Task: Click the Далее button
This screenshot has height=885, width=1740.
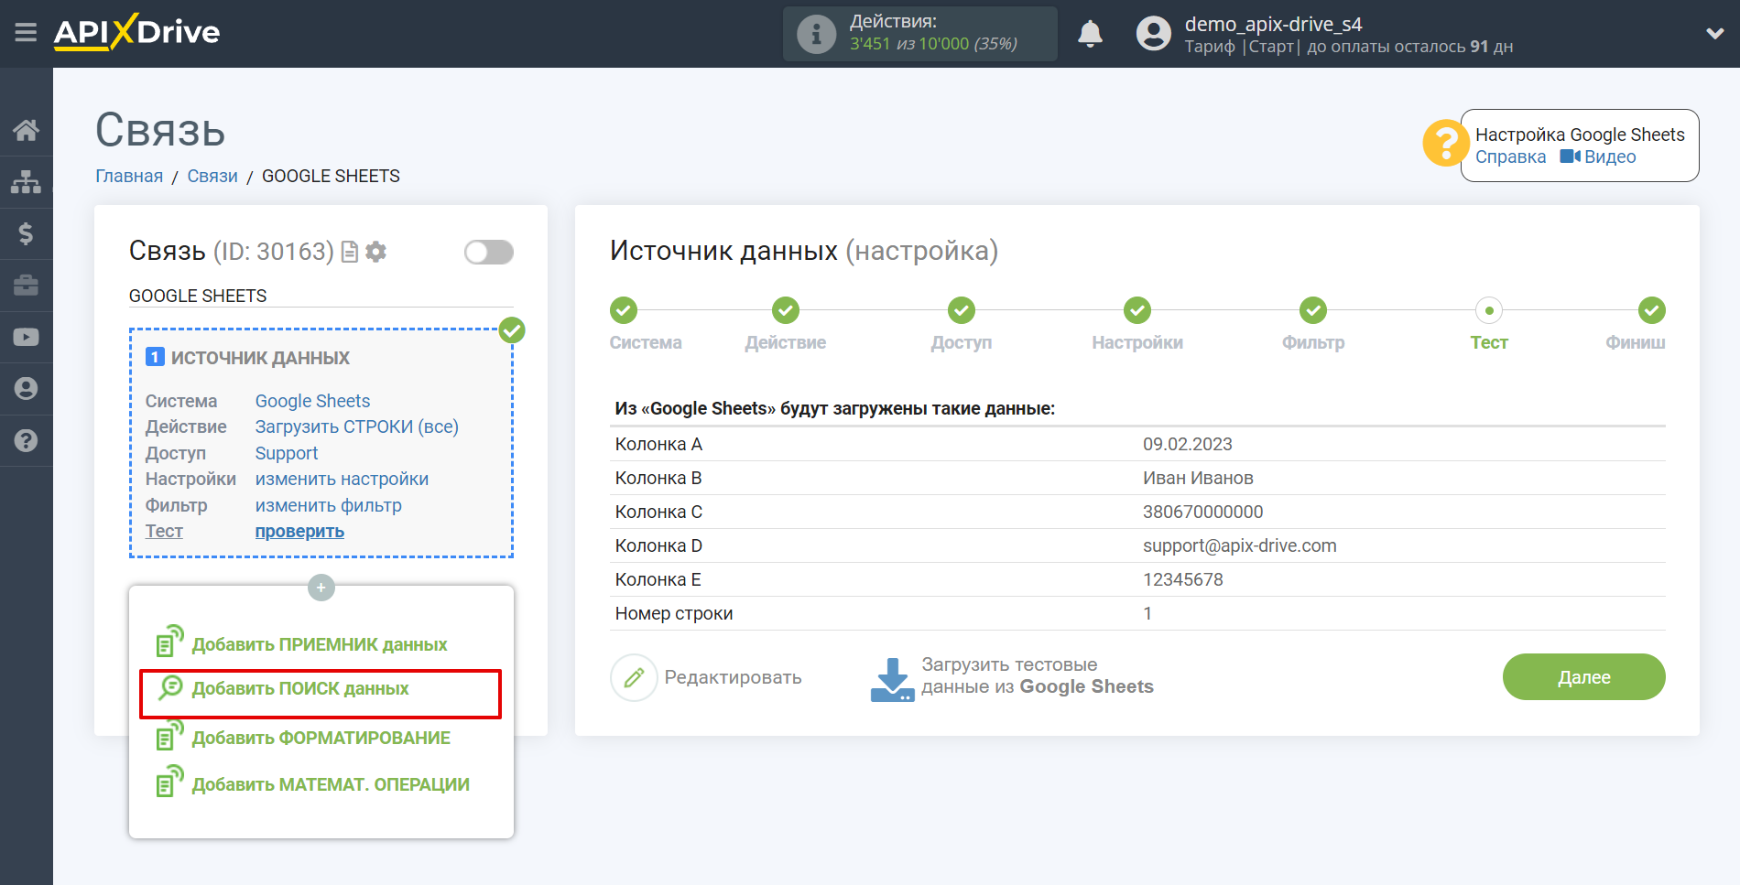Action: click(x=1583, y=677)
